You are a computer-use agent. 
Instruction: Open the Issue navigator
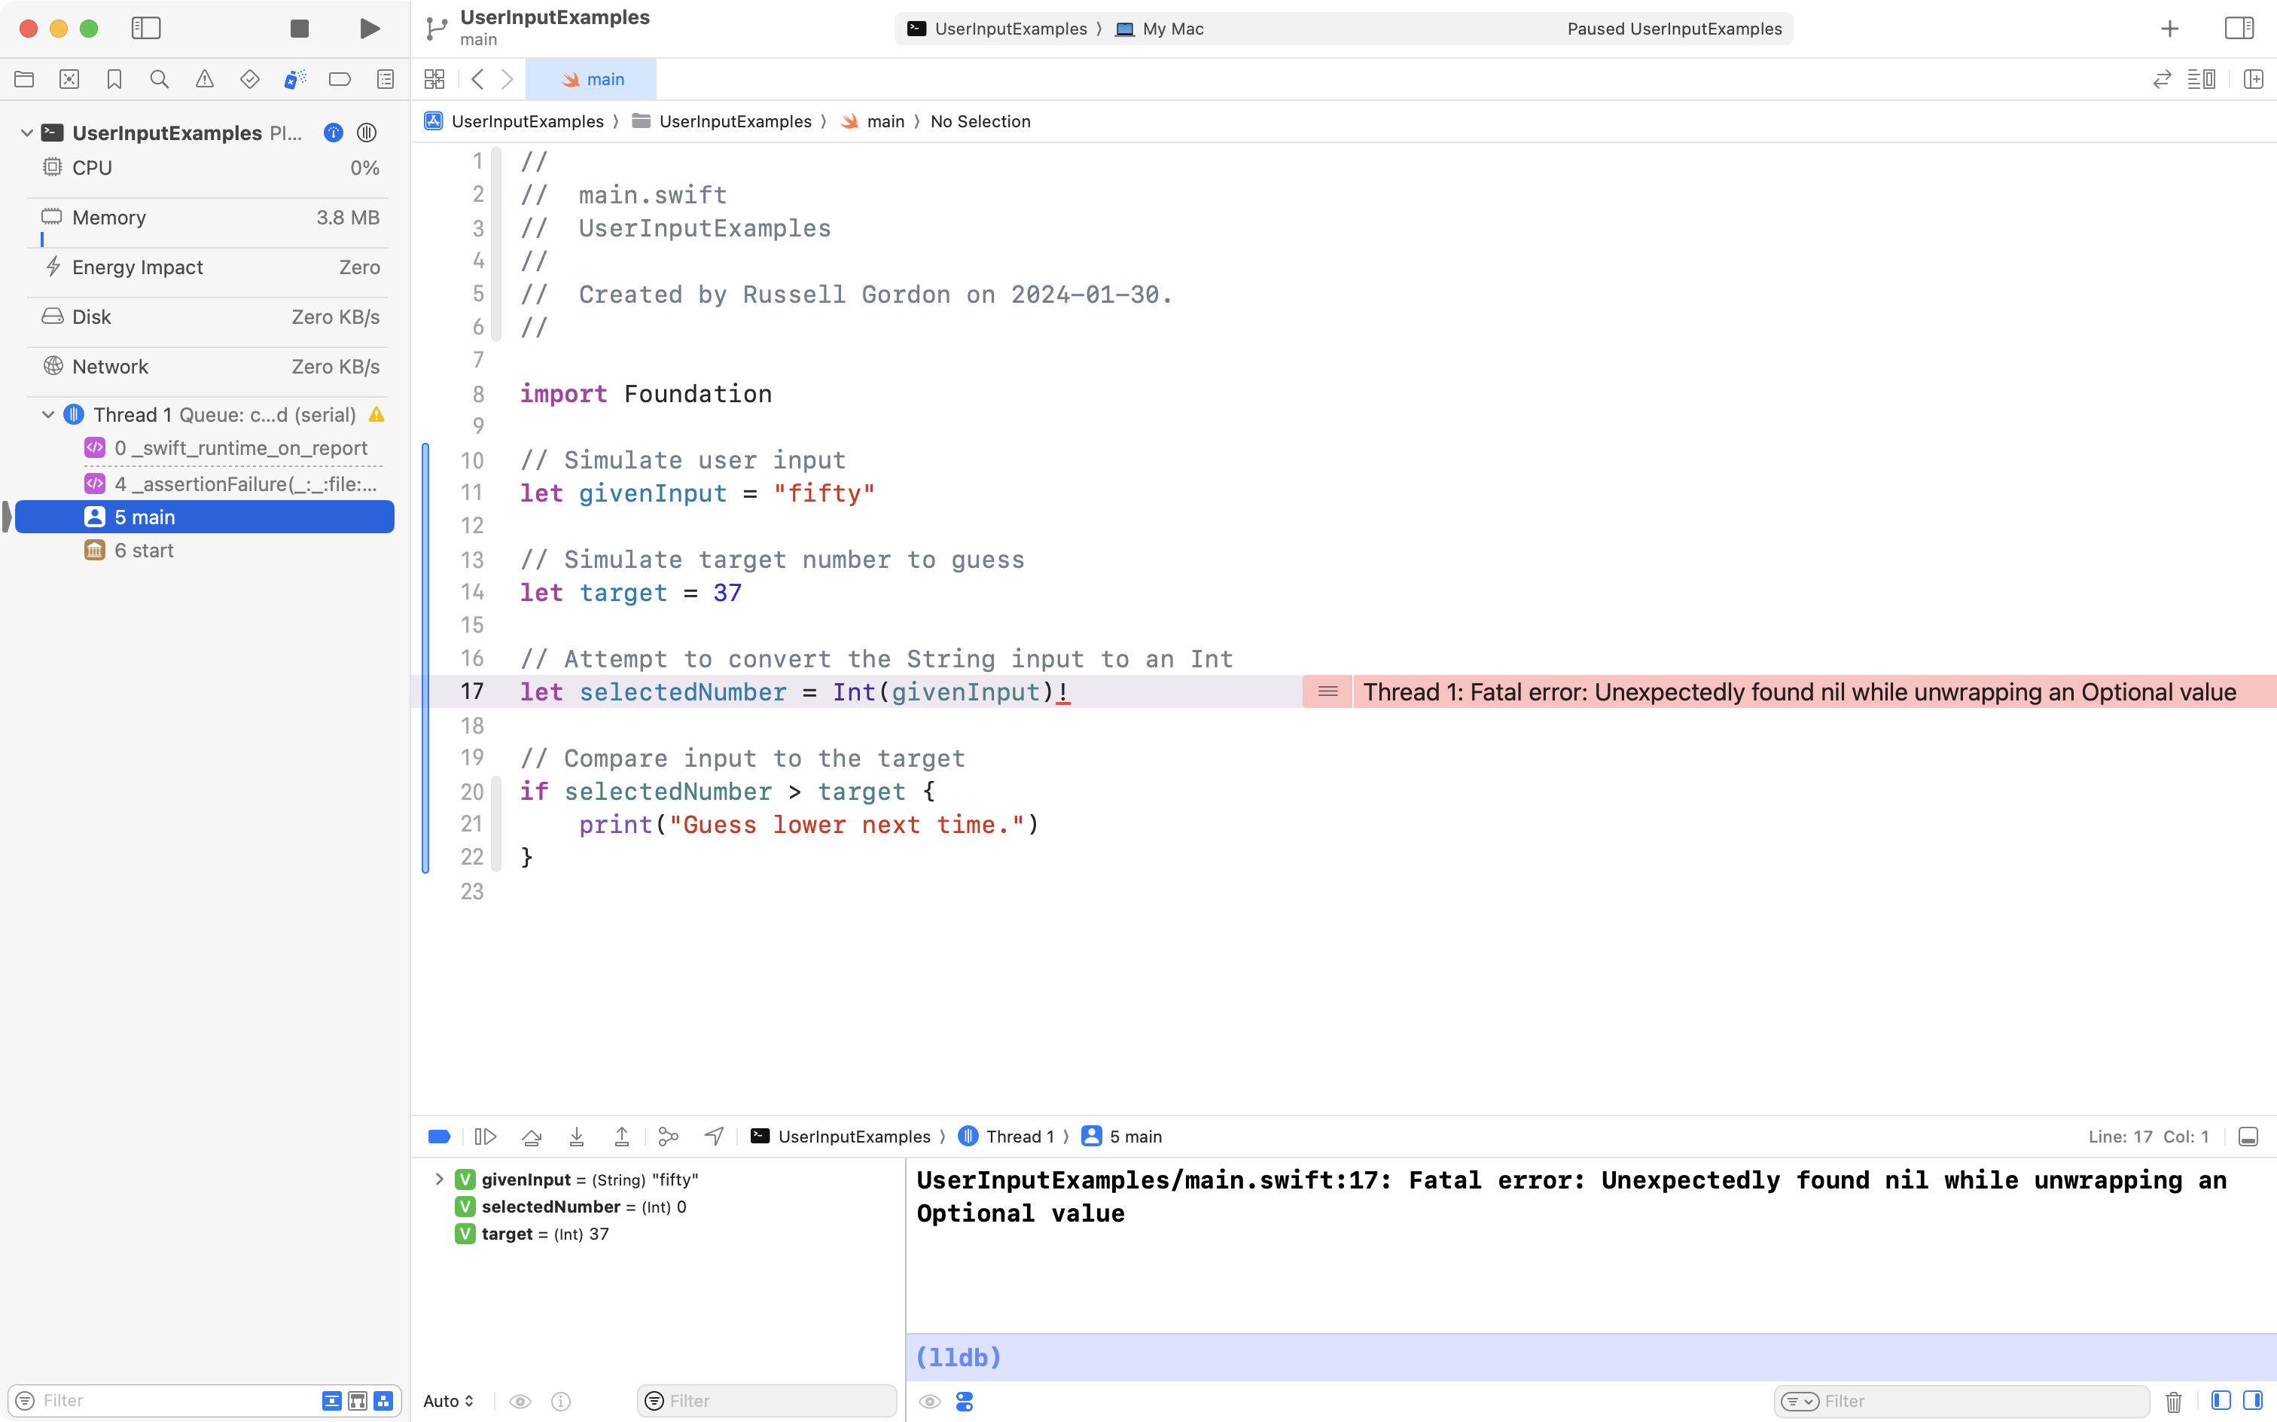point(204,79)
